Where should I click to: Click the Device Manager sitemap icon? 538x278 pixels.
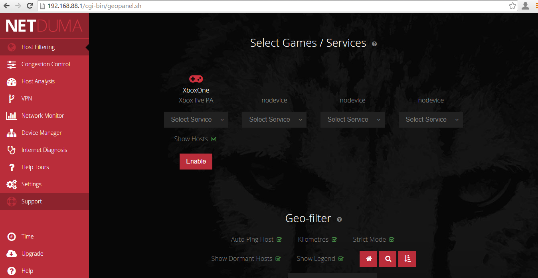click(x=12, y=133)
